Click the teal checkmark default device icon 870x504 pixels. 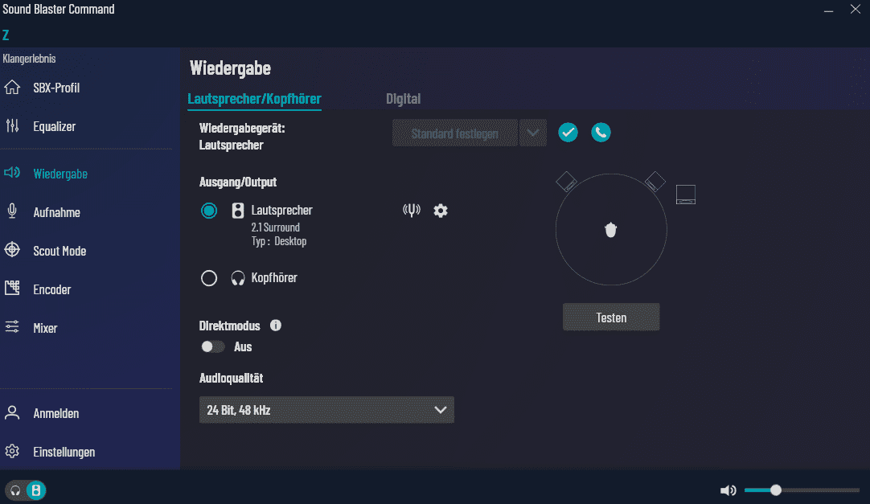point(568,133)
